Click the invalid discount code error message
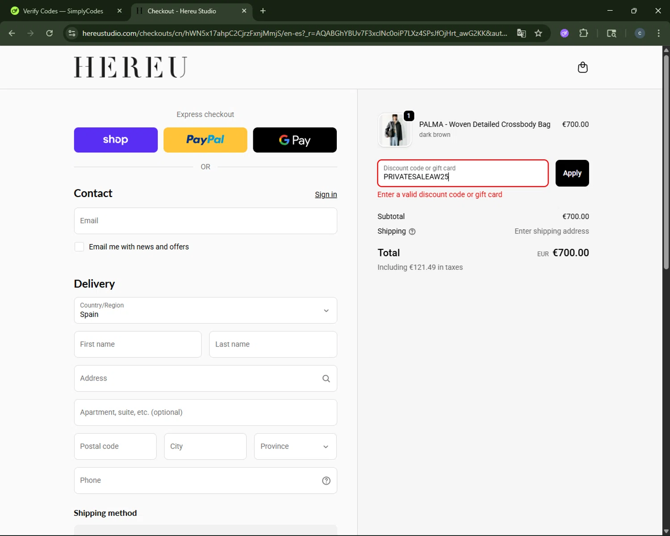This screenshot has height=536, width=670. click(440, 195)
